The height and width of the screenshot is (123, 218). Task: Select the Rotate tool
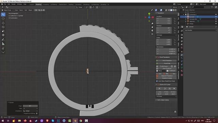3,27
